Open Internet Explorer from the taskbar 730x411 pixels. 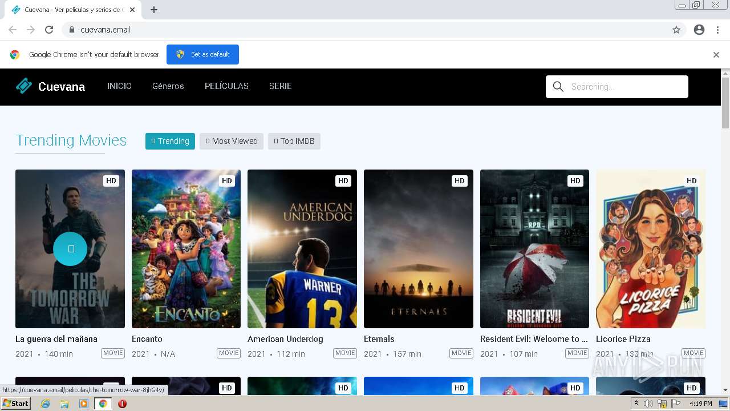tap(45, 404)
